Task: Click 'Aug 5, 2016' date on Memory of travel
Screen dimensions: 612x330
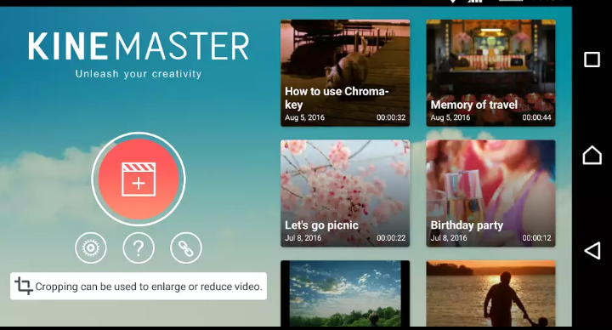Action: tap(450, 117)
